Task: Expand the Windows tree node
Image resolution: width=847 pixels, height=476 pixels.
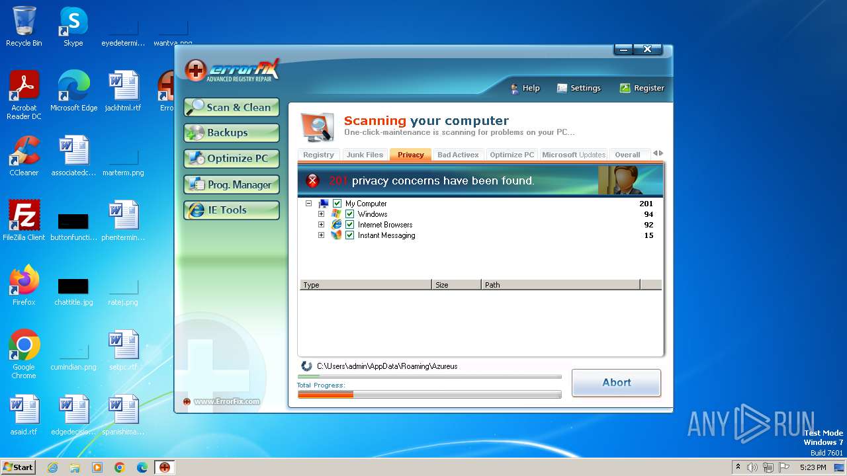Action: 321,214
